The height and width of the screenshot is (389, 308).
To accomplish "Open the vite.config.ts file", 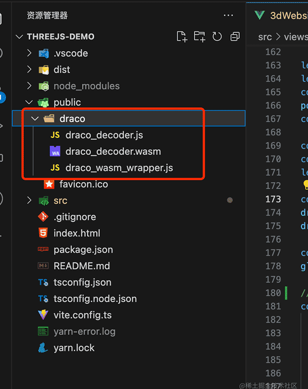I will click(82, 315).
